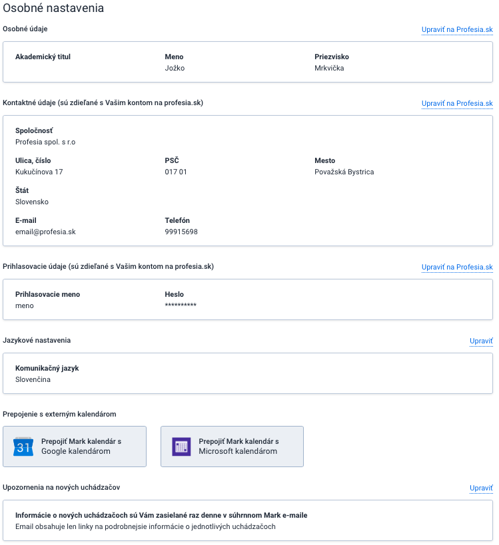Connect Mark calendar with Microsoft kalendárom
This screenshot has width=499, height=545.
pos(232,447)
